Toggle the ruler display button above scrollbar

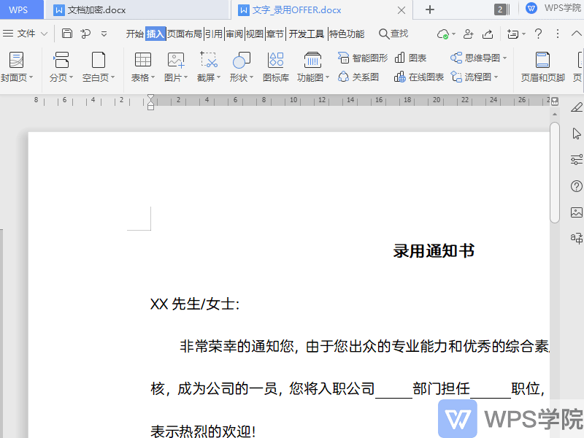[555, 101]
